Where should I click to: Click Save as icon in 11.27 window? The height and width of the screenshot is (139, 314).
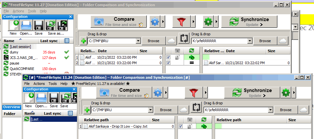(50, 26)
